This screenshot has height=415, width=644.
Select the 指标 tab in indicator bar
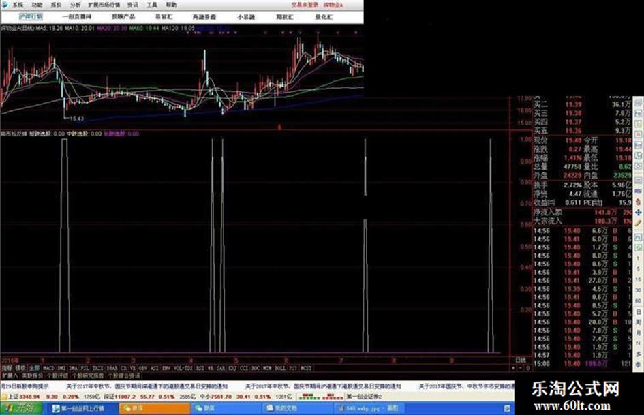coord(7,368)
